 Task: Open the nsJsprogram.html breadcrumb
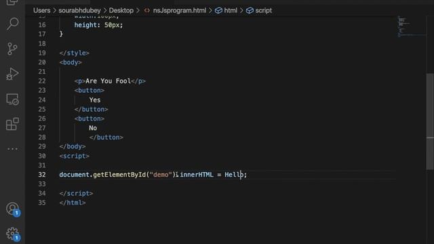pyautogui.click(x=179, y=11)
